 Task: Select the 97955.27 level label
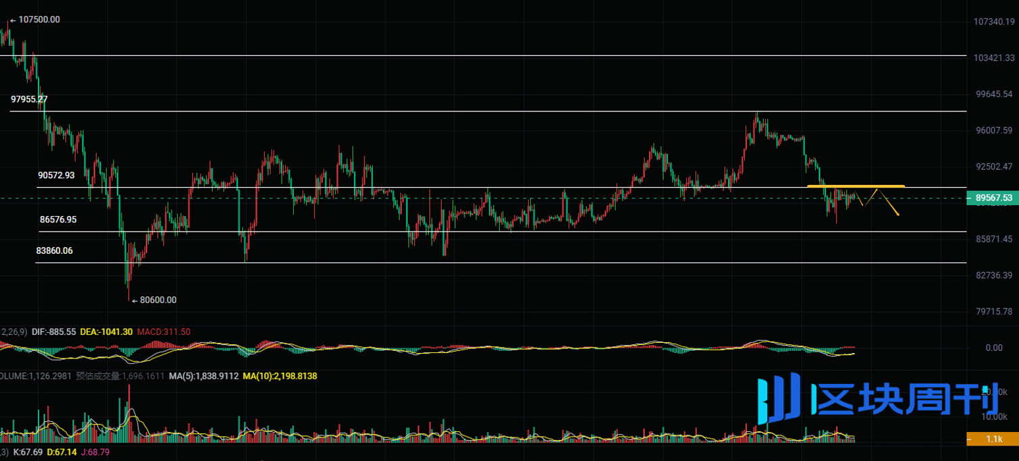click(x=29, y=99)
